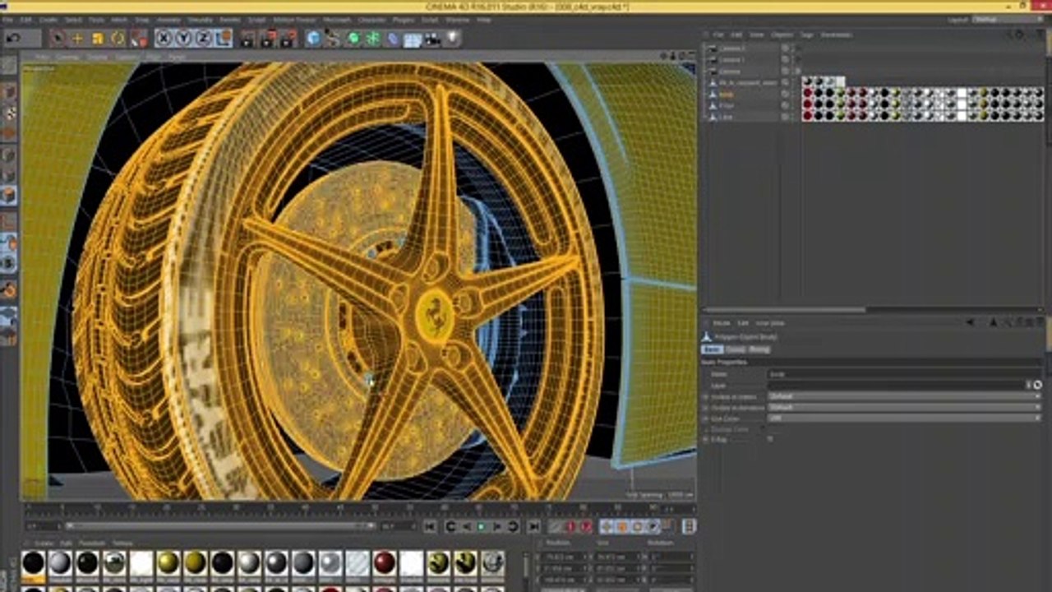Select the Live Selection arrow tool
Screen dimensions: 1052x592
(x=58, y=38)
